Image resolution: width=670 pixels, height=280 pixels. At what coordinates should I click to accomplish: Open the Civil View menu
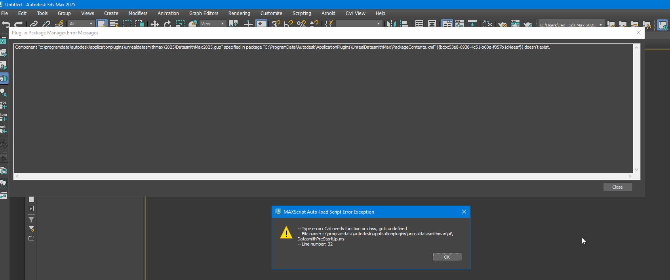[355, 13]
